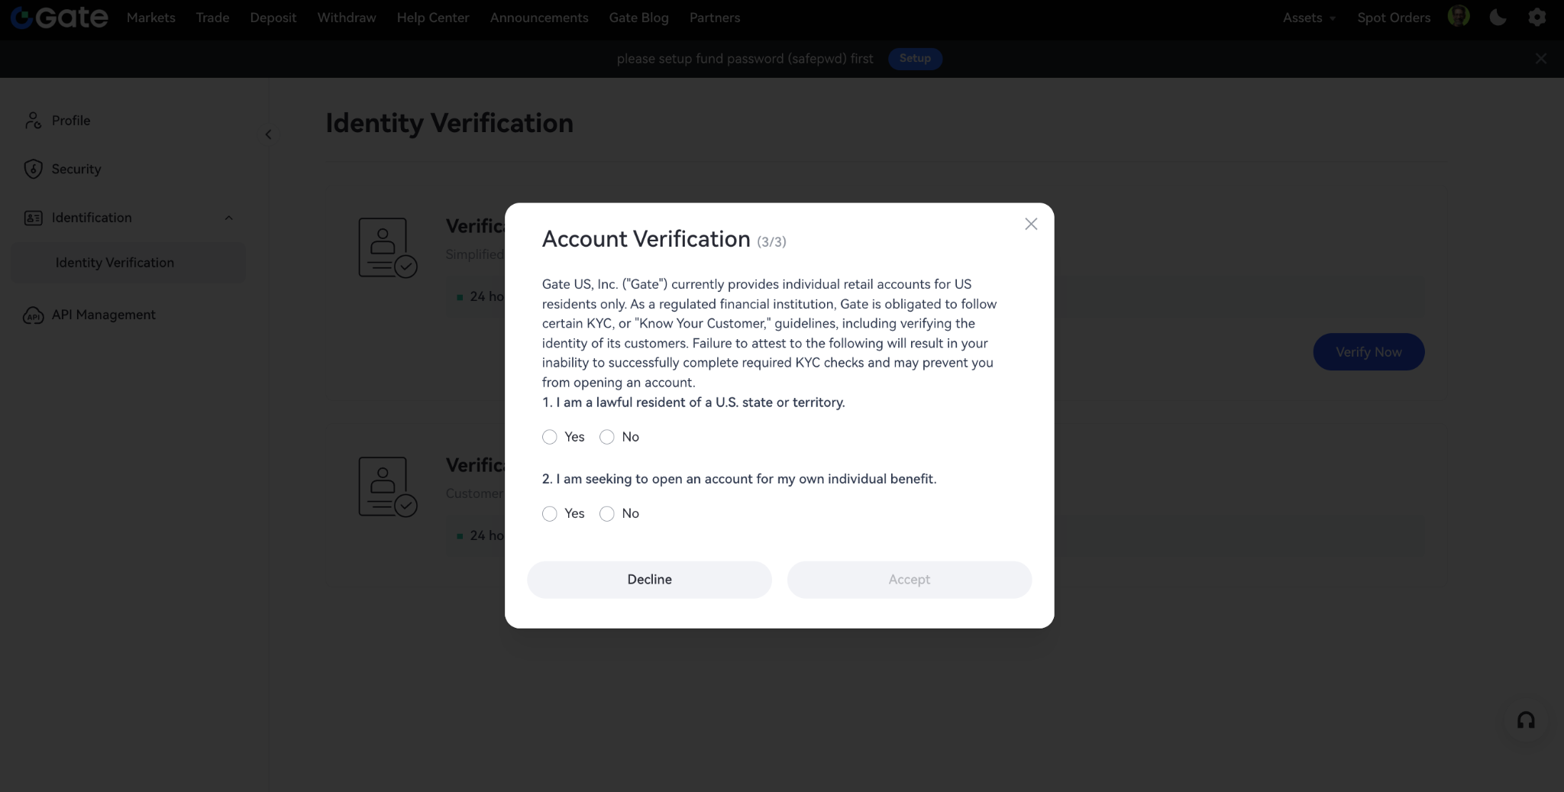Click the Gate logo
1564x792 pixels.
(x=59, y=18)
